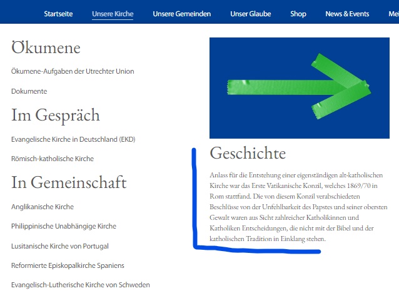This screenshot has height=306, width=399.
Task: Open Anglikanische Kirche link
Action: 43,207
